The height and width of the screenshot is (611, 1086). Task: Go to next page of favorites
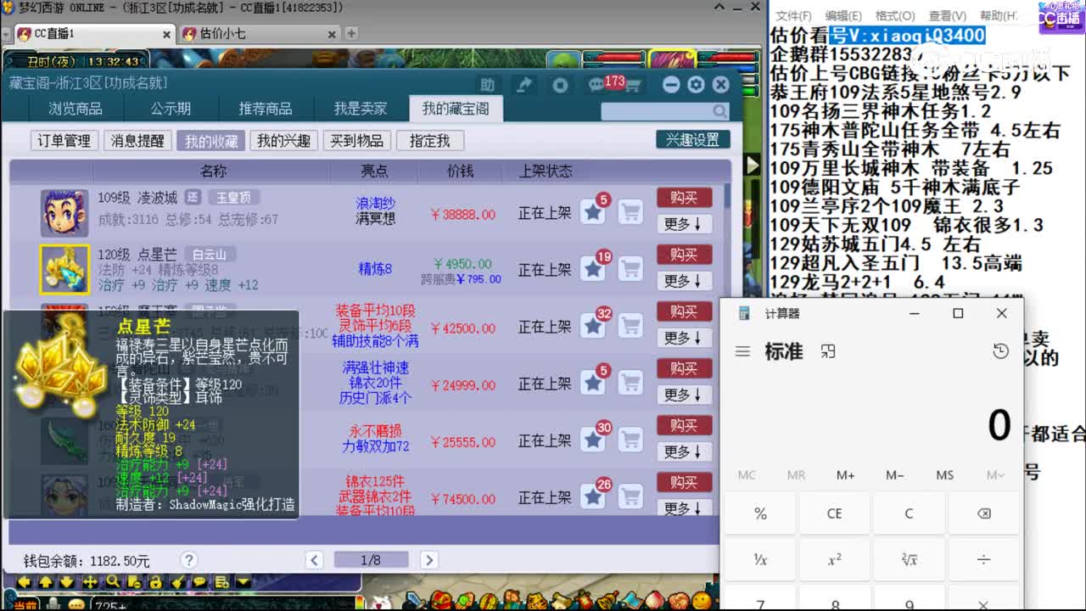point(428,560)
